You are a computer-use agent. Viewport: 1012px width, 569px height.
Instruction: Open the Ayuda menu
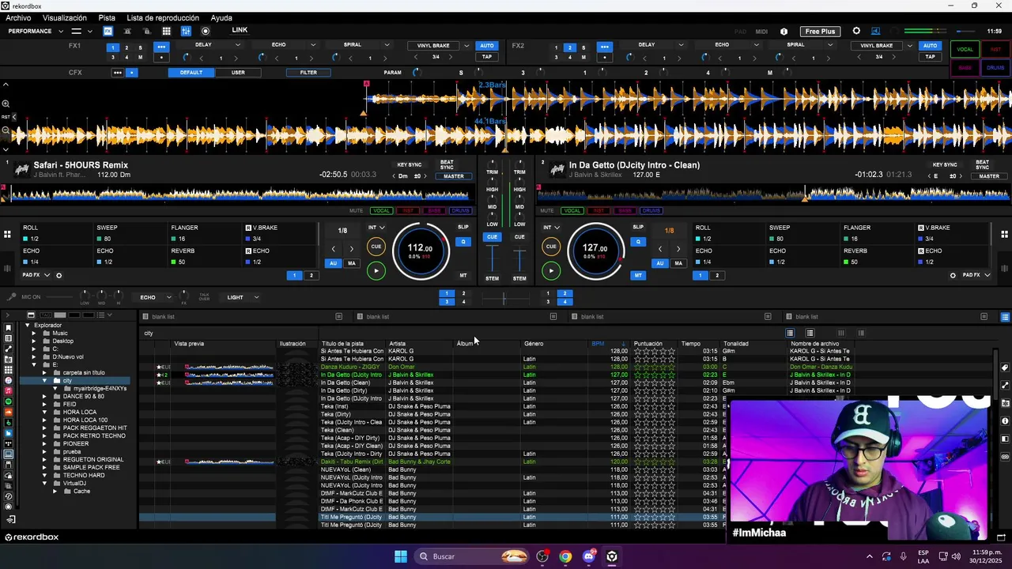coord(221,17)
